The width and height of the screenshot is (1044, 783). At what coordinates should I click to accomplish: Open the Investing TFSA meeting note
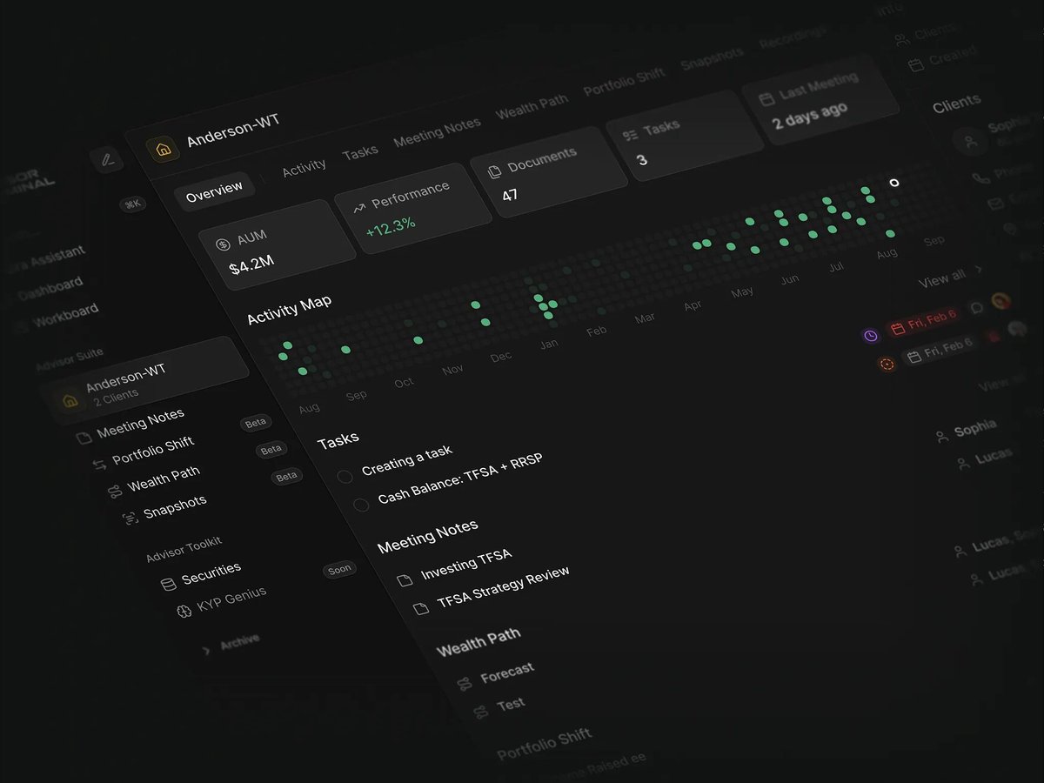466,564
